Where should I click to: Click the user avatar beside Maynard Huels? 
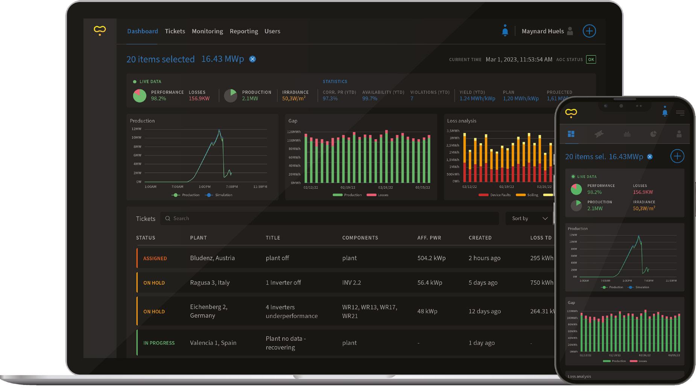[570, 31]
